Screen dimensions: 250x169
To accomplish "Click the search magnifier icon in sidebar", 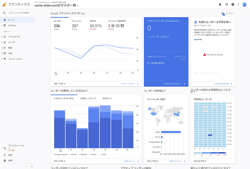I will [5, 13].
